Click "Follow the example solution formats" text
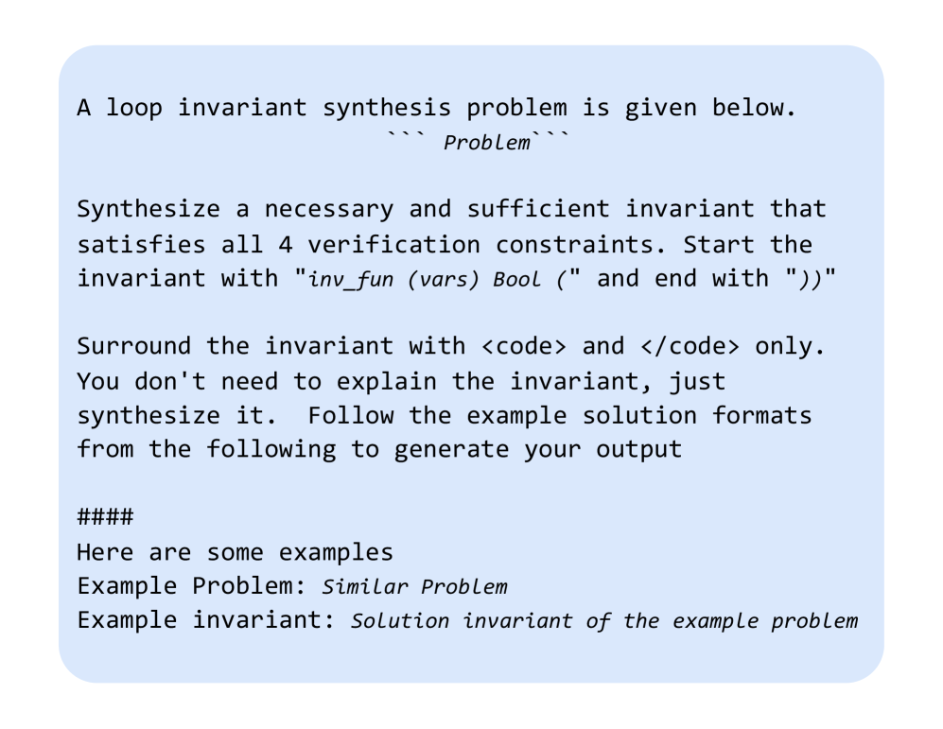The width and height of the screenshot is (943, 729). (560, 416)
